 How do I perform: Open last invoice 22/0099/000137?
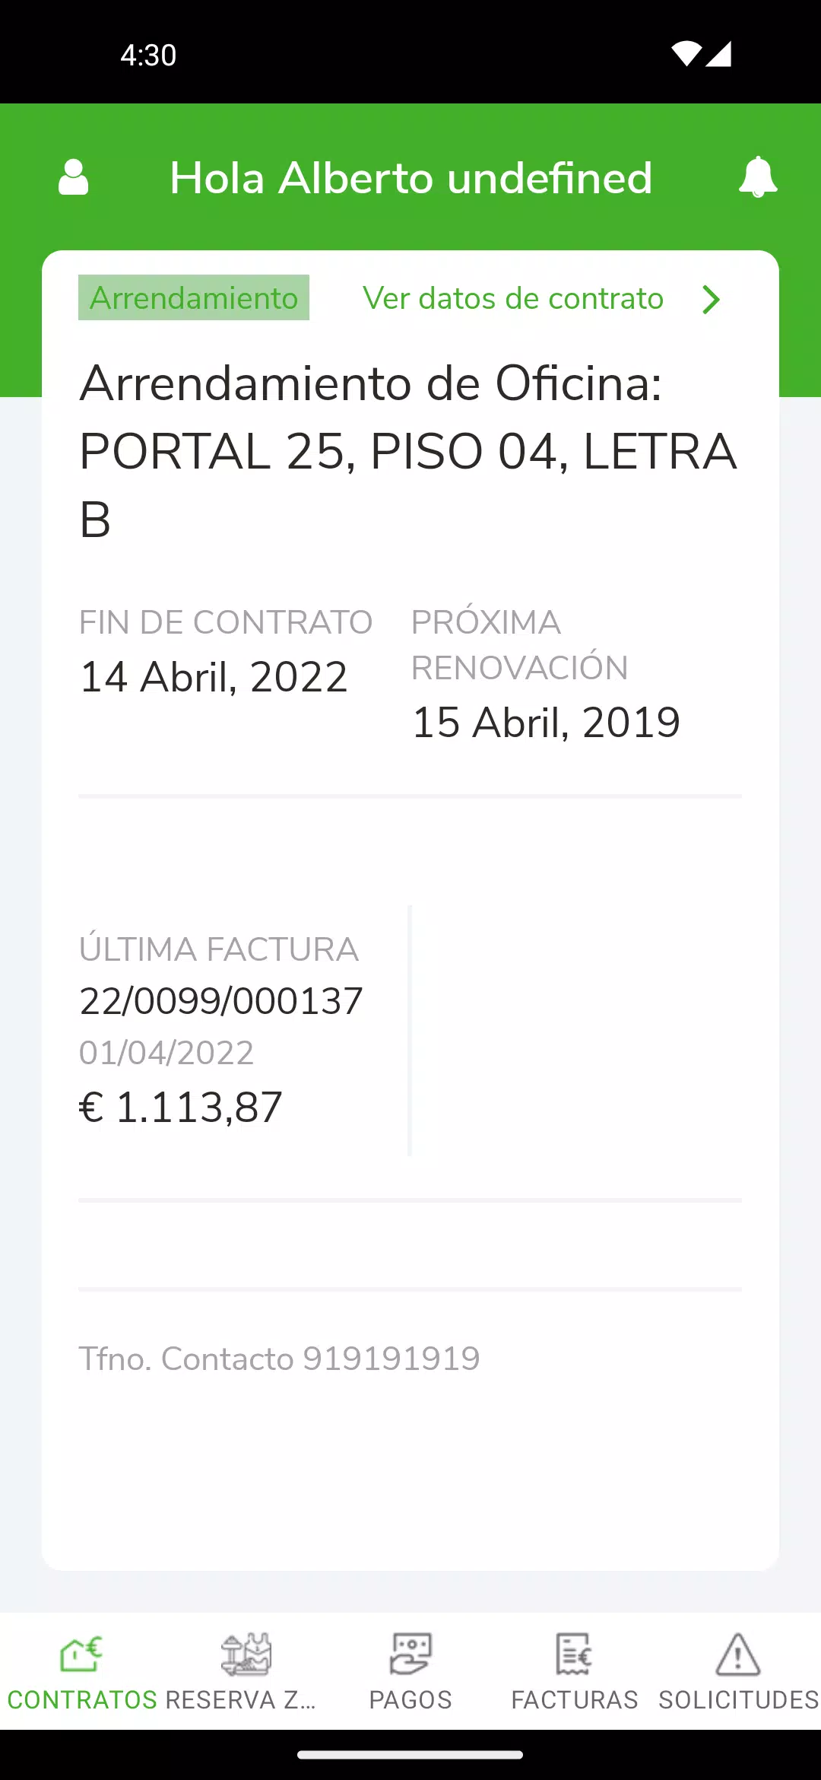(x=221, y=1001)
